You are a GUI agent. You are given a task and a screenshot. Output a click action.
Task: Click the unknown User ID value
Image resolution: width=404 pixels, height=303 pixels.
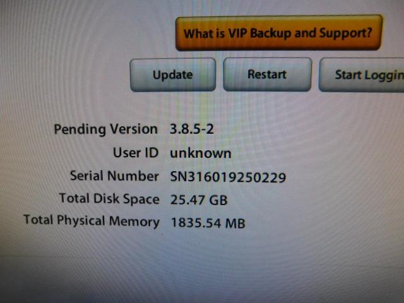(x=201, y=153)
